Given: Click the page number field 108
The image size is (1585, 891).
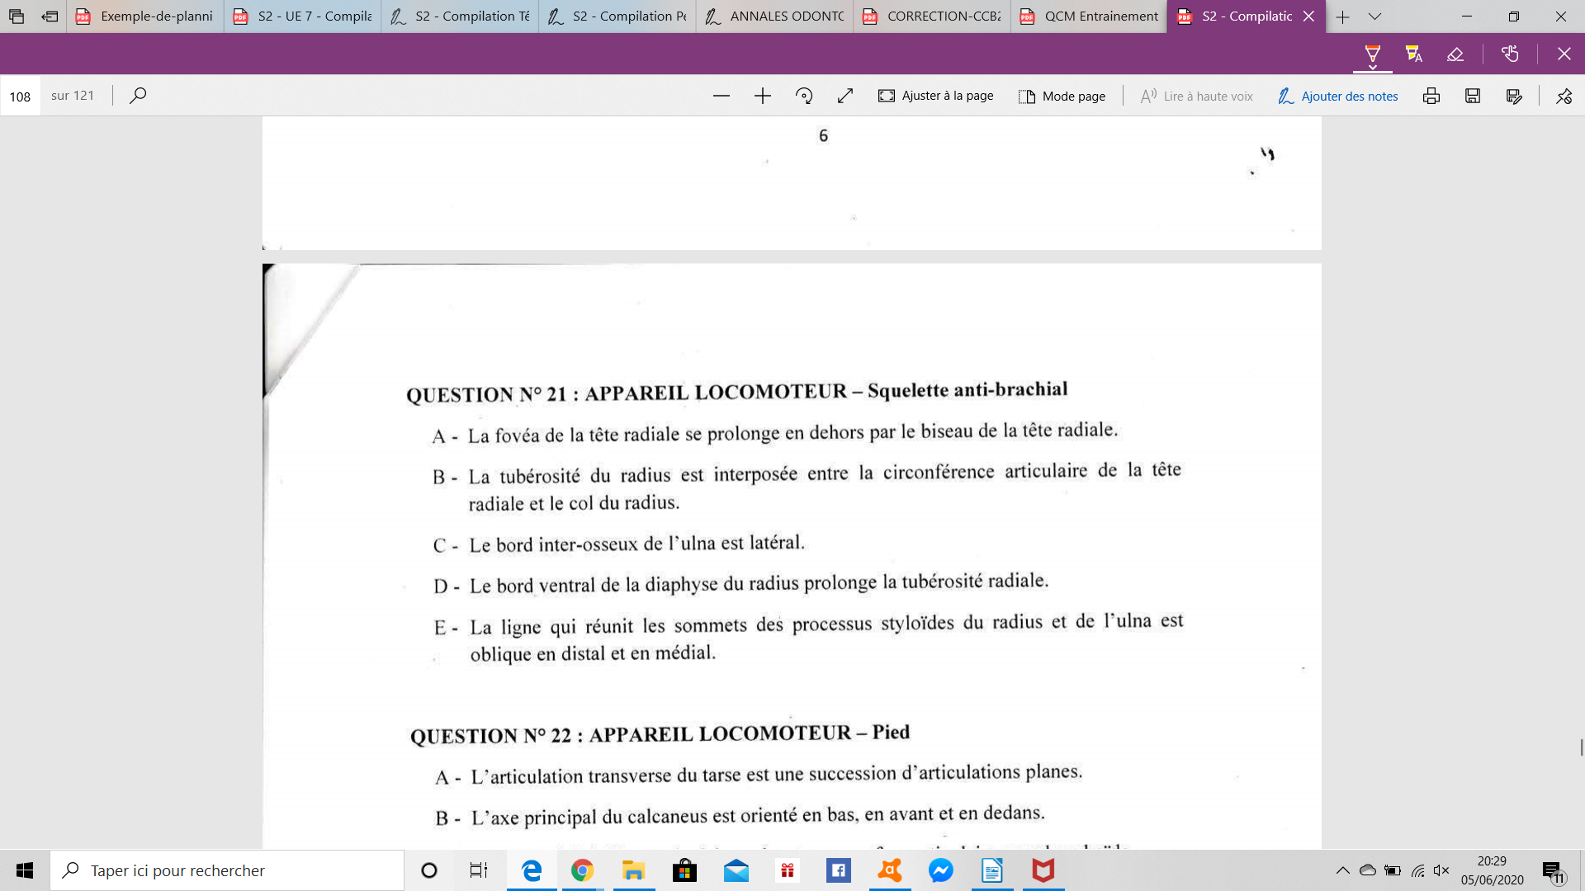Looking at the screenshot, I should tap(21, 97).
